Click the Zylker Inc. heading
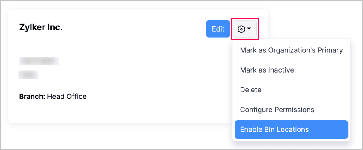 (41, 27)
